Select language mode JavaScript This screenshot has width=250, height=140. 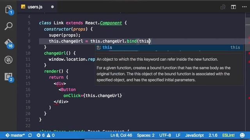click(x=195, y=135)
